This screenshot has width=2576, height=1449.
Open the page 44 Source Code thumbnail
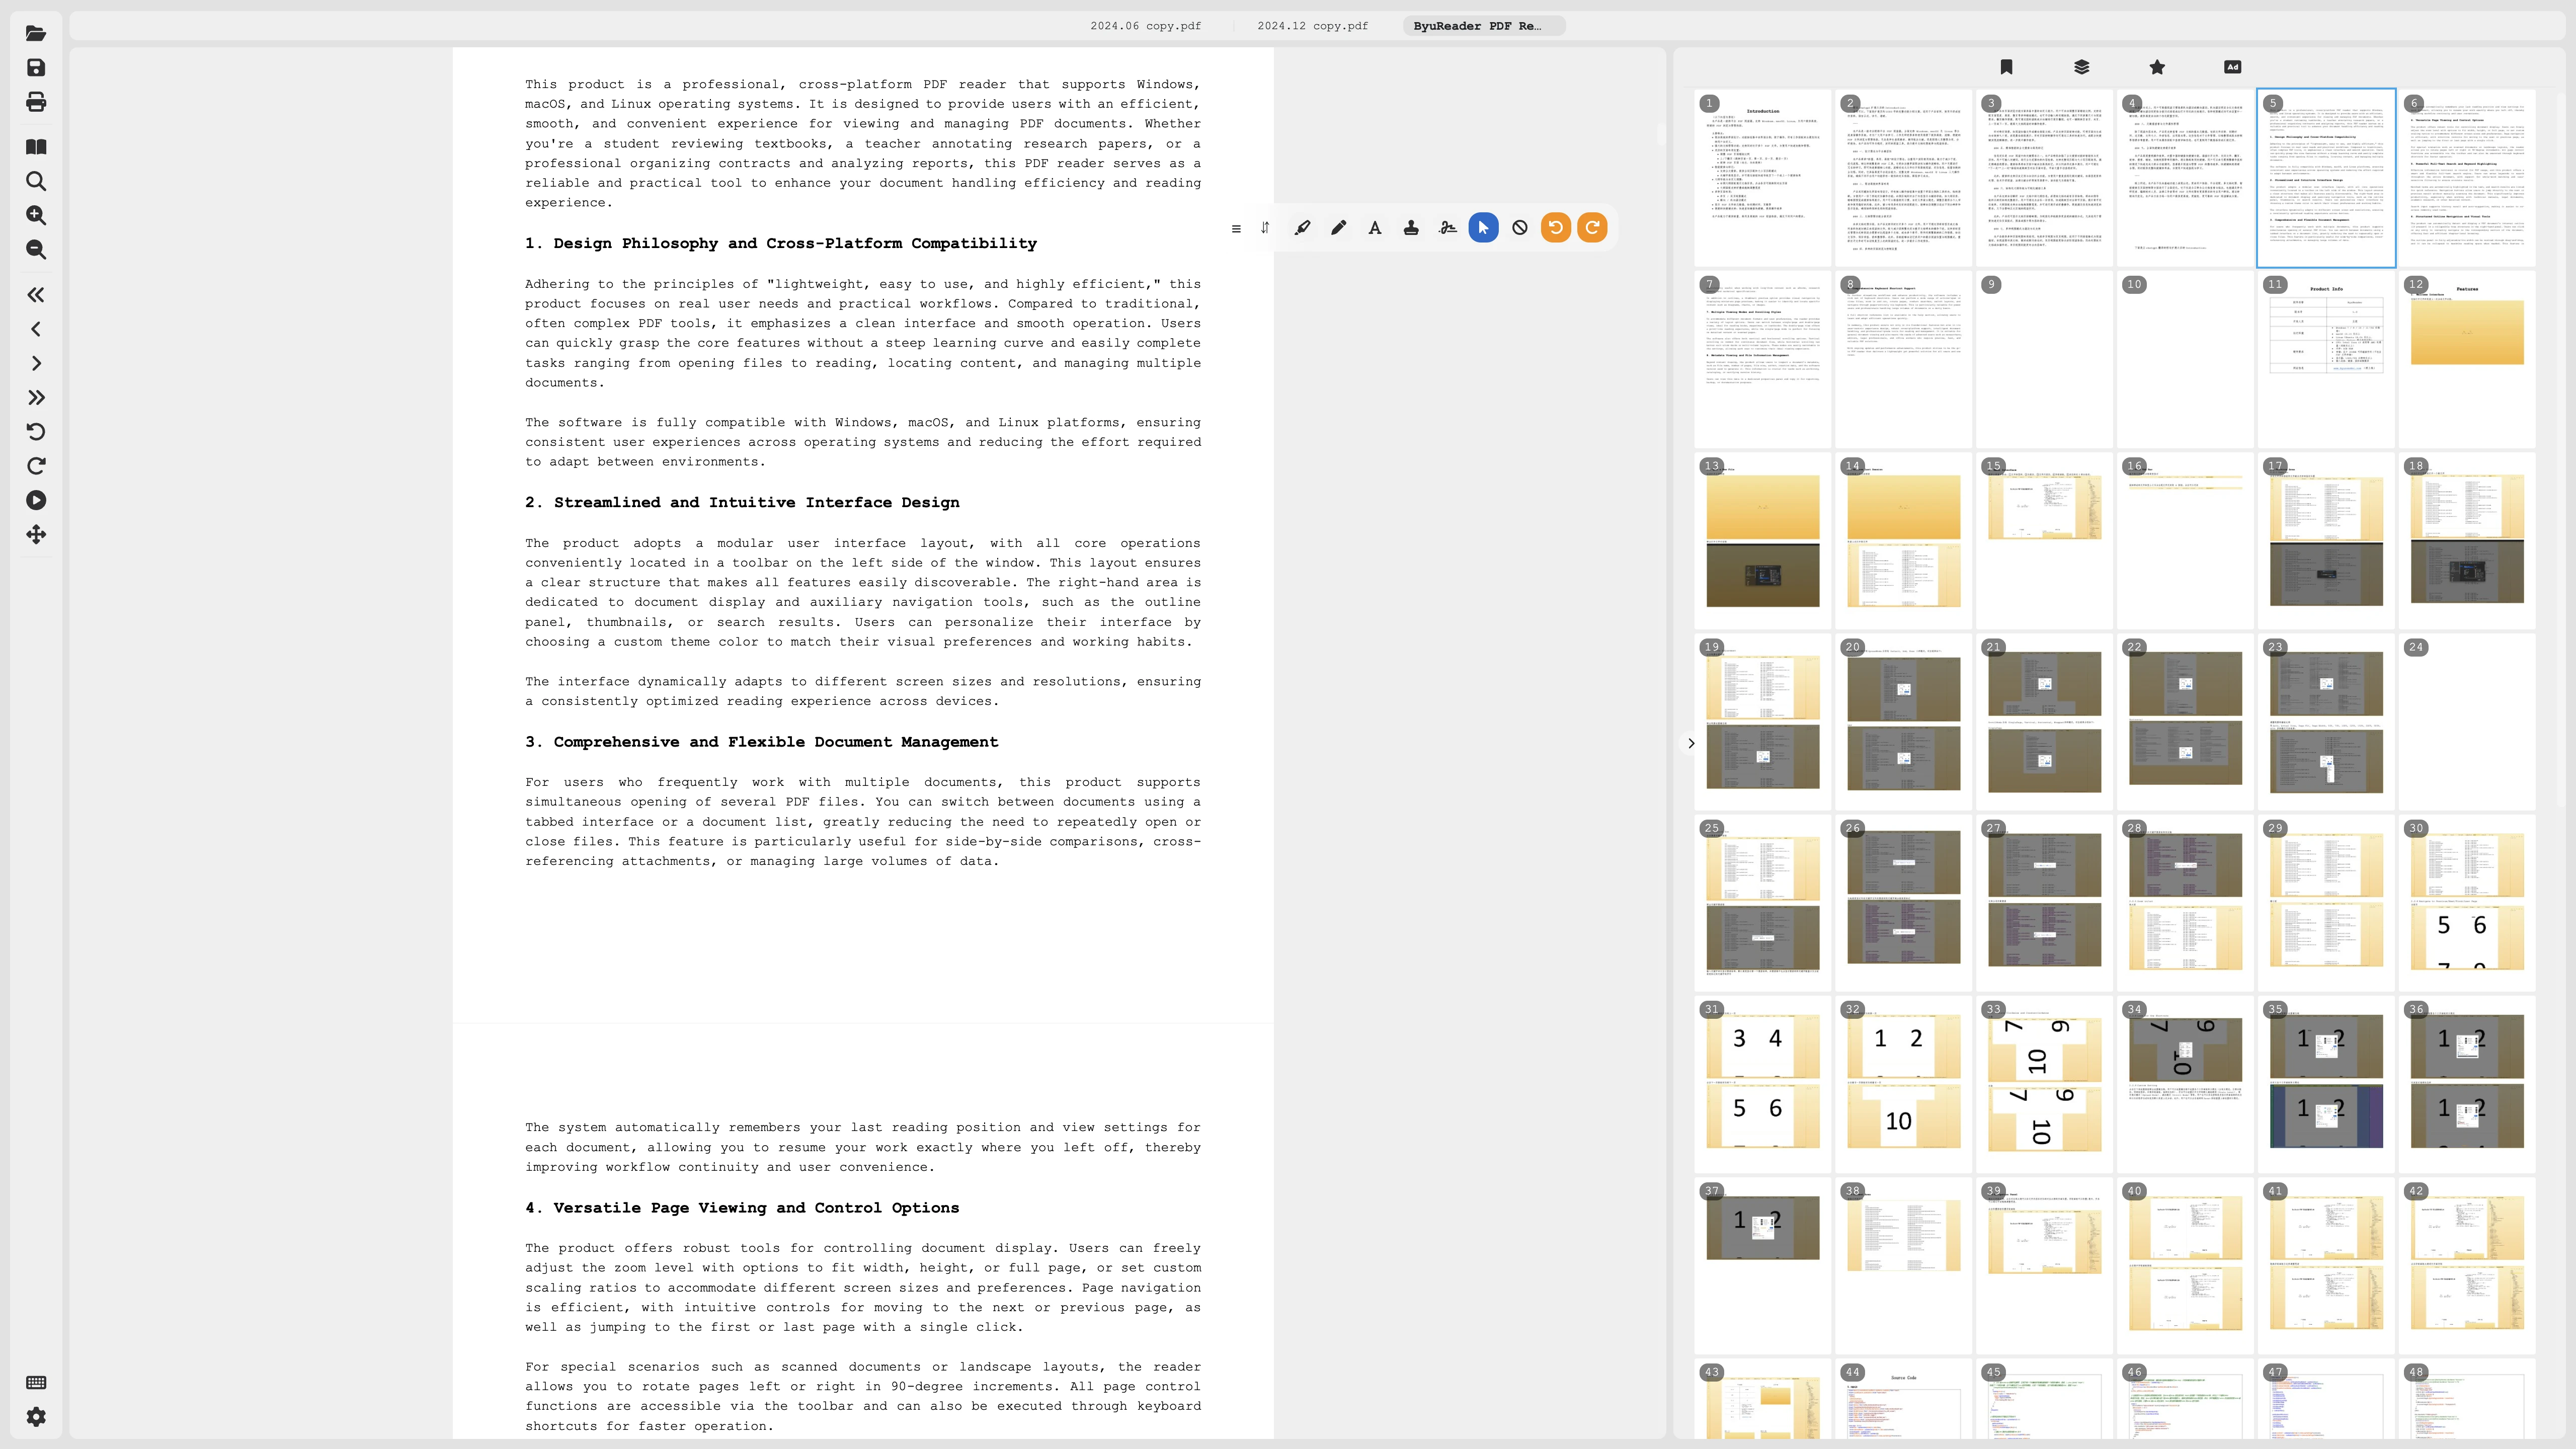tap(1904, 1400)
